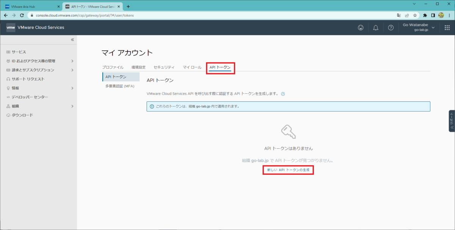Open the notifications bell
The image size is (455, 230).
pyautogui.click(x=376, y=28)
